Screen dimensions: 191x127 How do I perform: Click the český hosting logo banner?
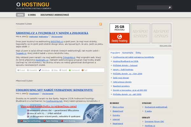pos(119,33)
